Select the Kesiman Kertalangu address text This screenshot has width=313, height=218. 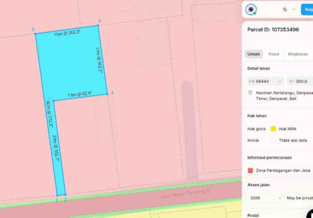click(x=284, y=96)
